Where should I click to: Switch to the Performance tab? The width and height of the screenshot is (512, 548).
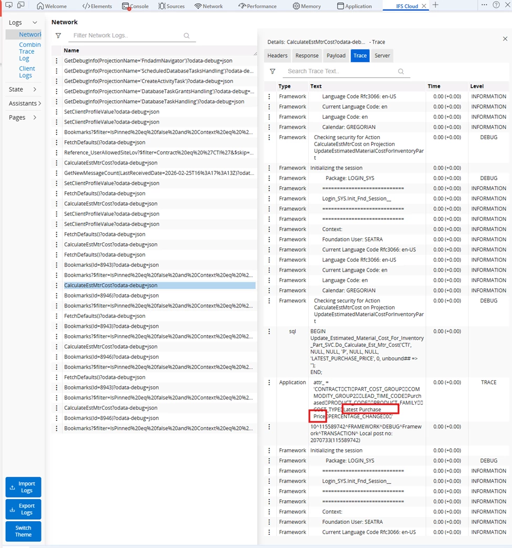pyautogui.click(x=257, y=6)
